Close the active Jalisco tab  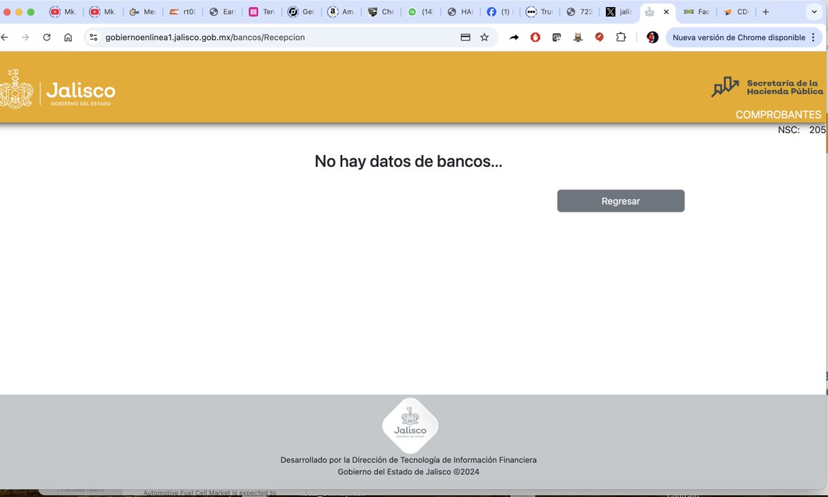666,12
